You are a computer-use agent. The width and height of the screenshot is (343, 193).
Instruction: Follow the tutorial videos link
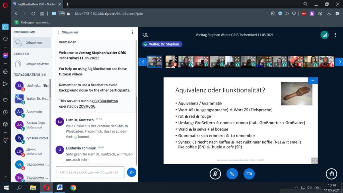(x=71, y=74)
